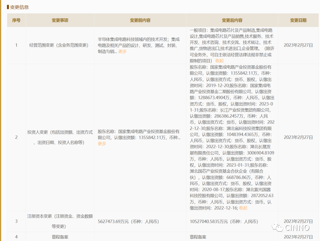Image resolution: width=320 pixels, height=241 pixels.
Task: Click sequence number '4' cell
Action: [x=16, y=237]
